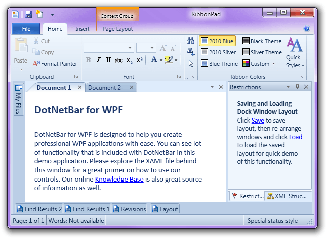Open the font size combo box
The height and width of the screenshot is (238, 327).
[146, 48]
